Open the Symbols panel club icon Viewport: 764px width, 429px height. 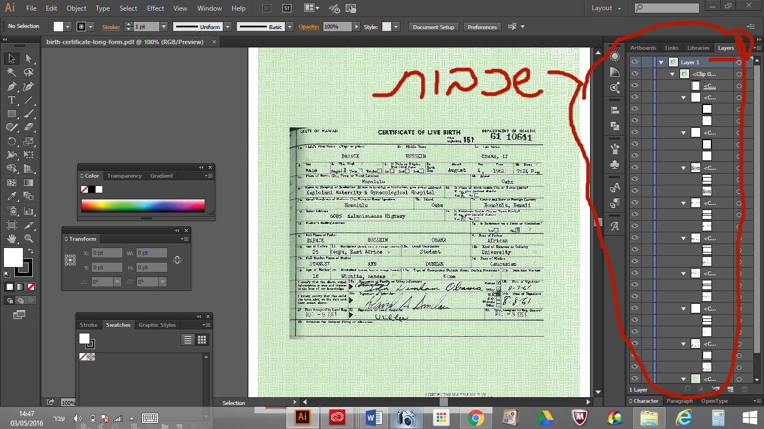coord(615,165)
